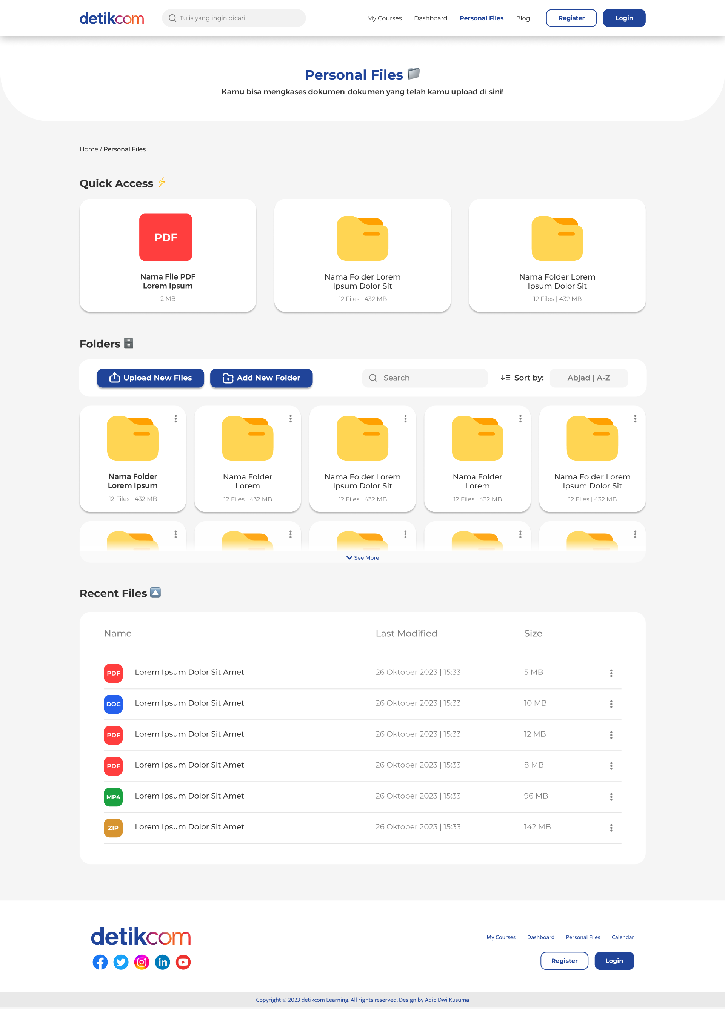Click the Facebook icon in footer

[100, 962]
